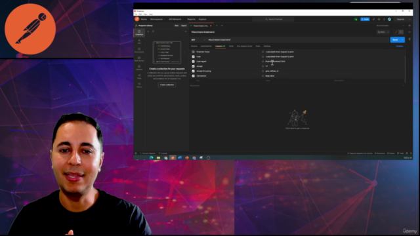Close the open request tab via orange dot

click(x=211, y=26)
